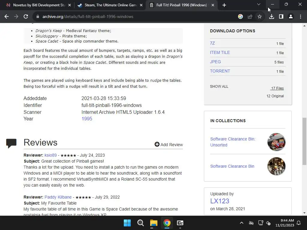Viewport: 307px width, 230px height.
Task: Click the Add Review plus icon
Action: tap(157, 144)
